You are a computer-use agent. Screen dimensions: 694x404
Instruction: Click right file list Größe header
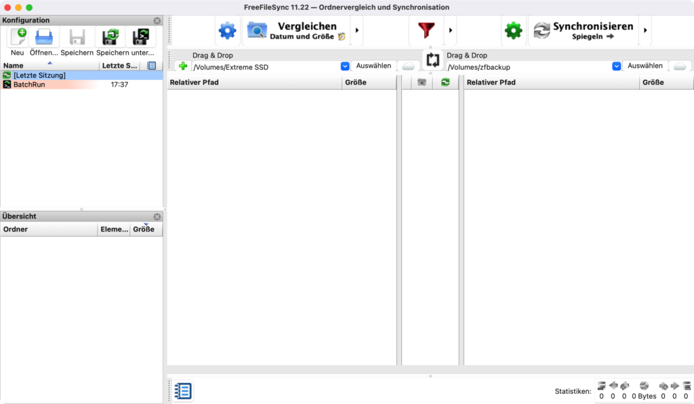(x=666, y=82)
